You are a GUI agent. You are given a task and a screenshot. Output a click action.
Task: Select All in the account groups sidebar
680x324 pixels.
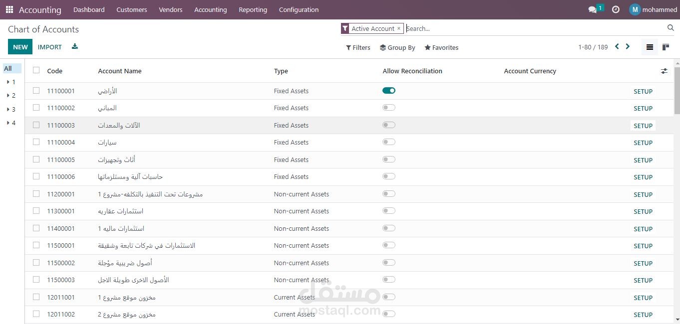(12, 68)
